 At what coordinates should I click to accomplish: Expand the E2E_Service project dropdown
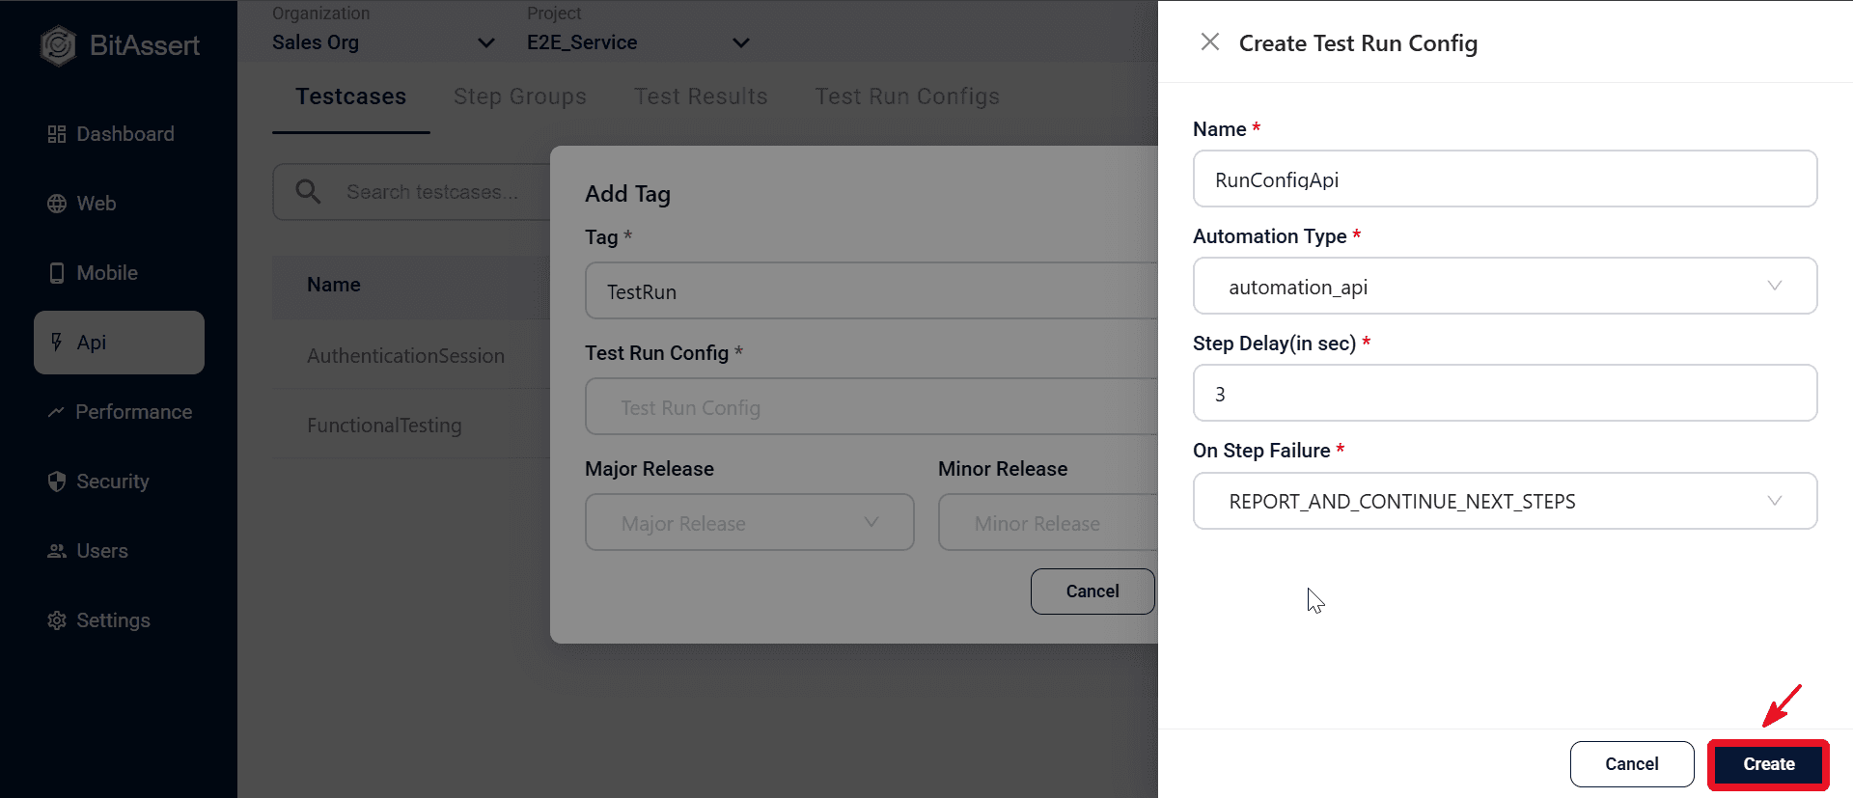click(x=638, y=42)
